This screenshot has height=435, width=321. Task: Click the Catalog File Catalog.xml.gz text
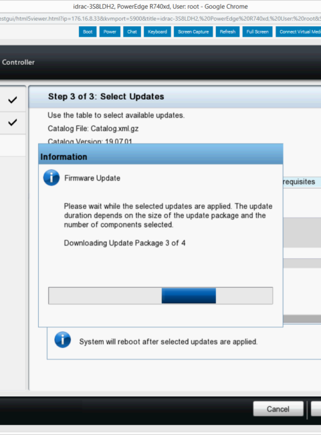tap(93, 128)
